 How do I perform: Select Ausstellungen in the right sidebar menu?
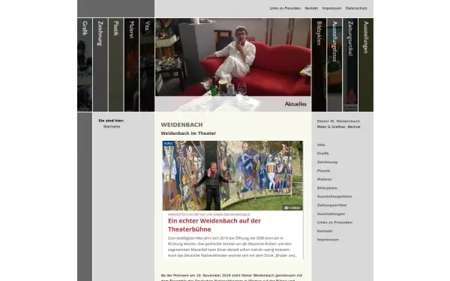331,214
